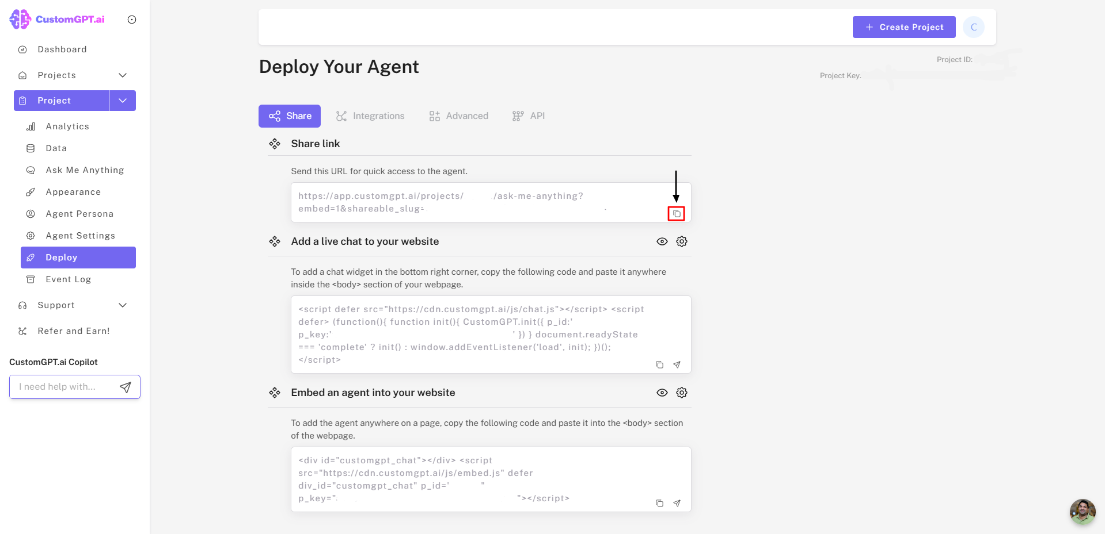Viewport: 1105px width, 534px height.
Task: Click the 'Deploy Your Agent' title
Action: click(x=339, y=67)
